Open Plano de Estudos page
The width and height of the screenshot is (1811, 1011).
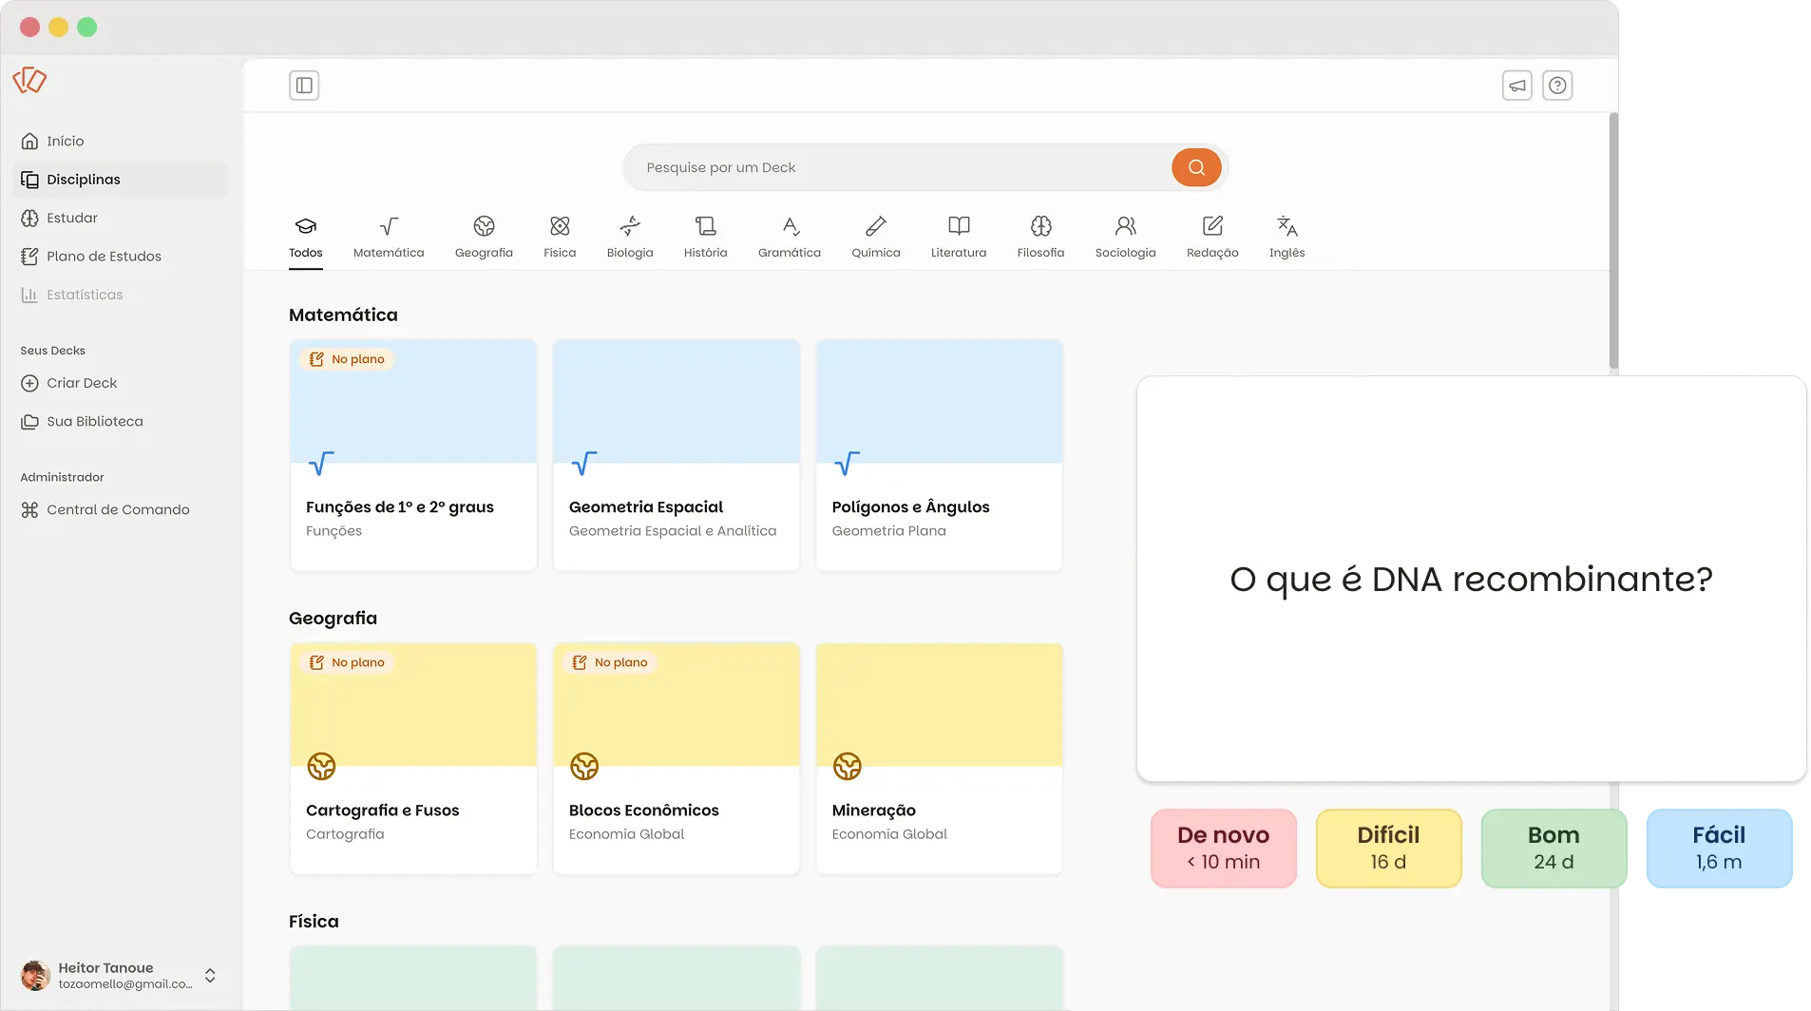121,257
